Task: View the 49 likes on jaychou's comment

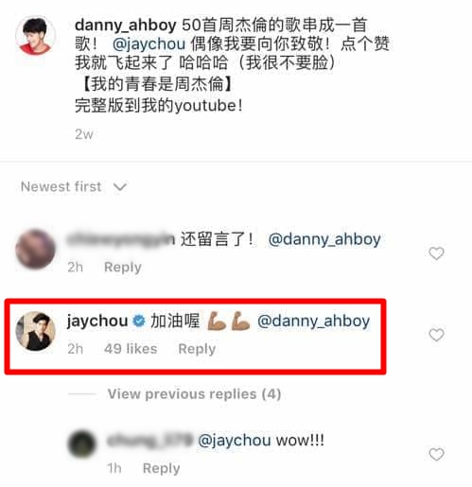Action: [131, 349]
